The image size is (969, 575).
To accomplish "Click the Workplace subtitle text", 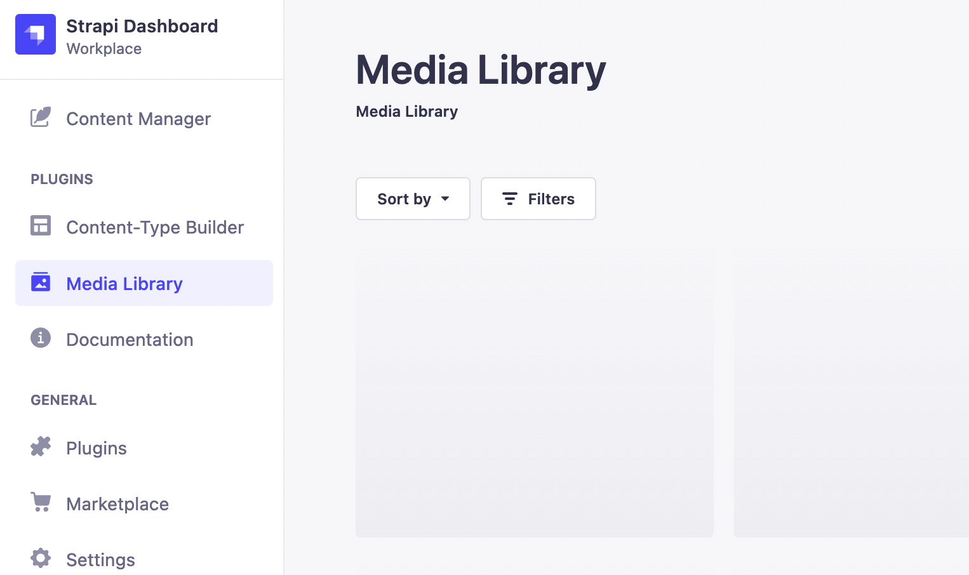I will [104, 49].
